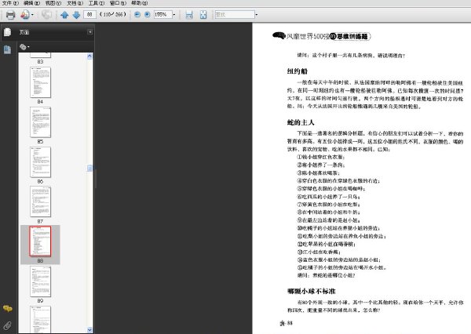
Task: Select the page 84 thumbnail
Action: [41, 82]
